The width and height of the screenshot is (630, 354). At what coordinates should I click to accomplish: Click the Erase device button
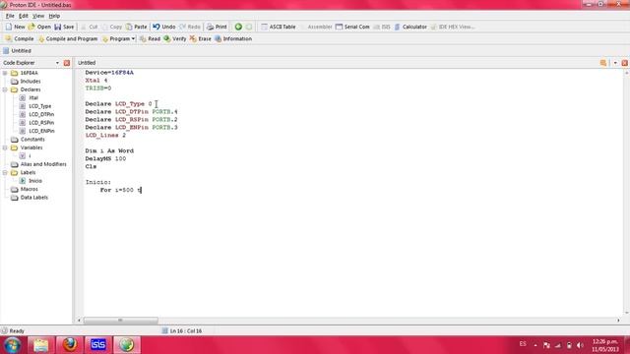[x=201, y=38]
